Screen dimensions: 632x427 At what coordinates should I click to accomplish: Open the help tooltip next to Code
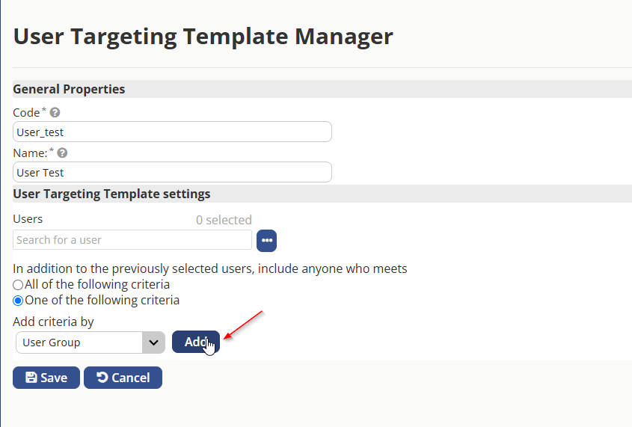point(55,112)
